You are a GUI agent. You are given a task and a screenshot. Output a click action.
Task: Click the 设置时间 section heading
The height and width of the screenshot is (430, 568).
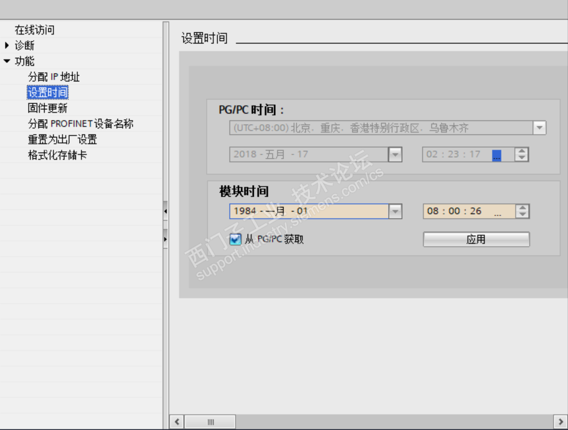coord(204,38)
